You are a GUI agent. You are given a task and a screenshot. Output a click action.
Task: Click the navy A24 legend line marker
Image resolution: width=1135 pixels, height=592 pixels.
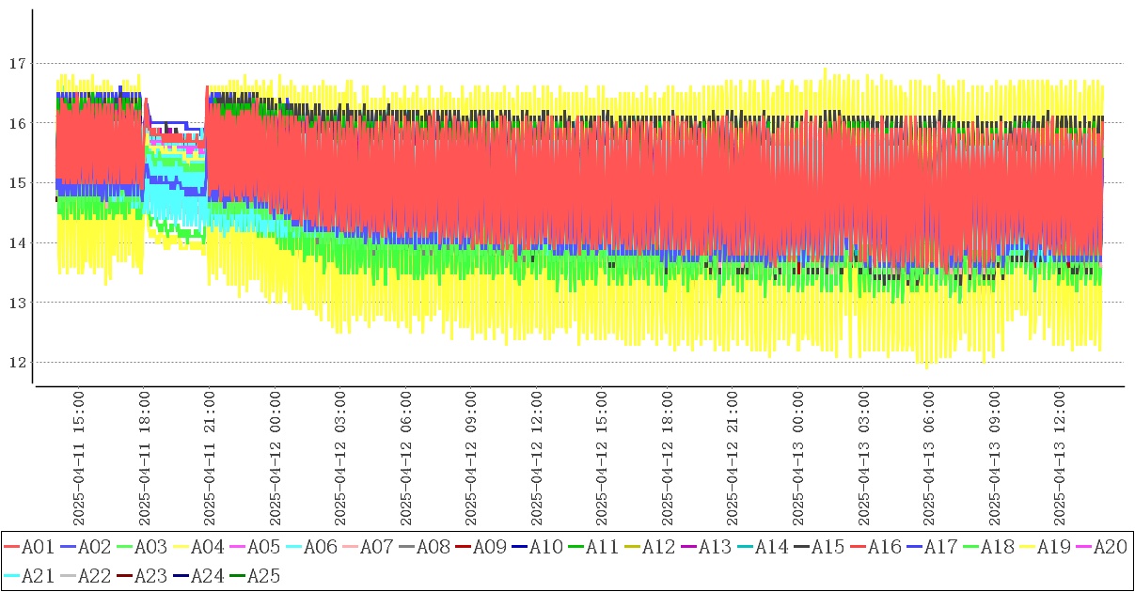pyautogui.click(x=181, y=575)
